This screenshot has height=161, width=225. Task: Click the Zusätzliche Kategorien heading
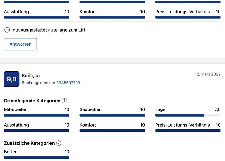[29, 143]
